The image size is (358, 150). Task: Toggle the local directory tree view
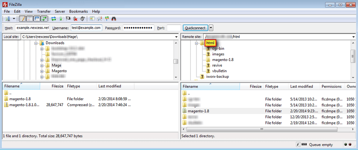click(30, 19)
